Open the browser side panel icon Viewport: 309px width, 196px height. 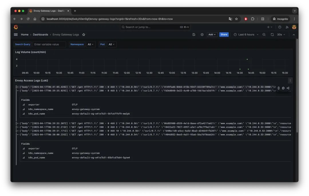click(263, 19)
